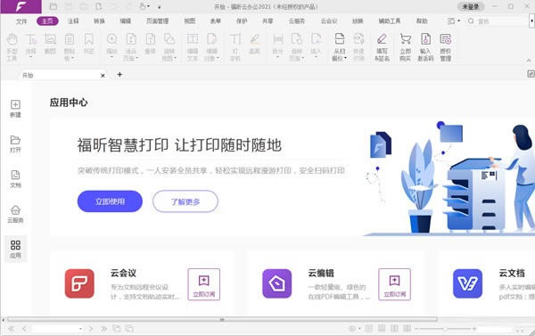Select the Highlight tool
The height and width of the screenshot is (336, 535).
(x=254, y=44)
